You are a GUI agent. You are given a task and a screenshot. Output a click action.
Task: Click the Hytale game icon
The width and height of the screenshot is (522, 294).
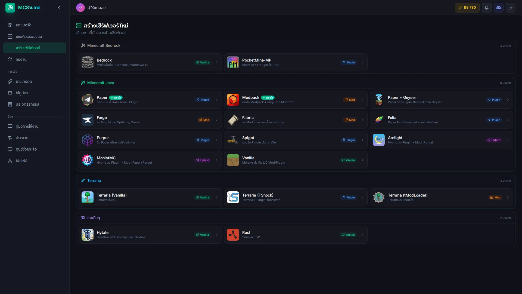[x=88, y=235]
